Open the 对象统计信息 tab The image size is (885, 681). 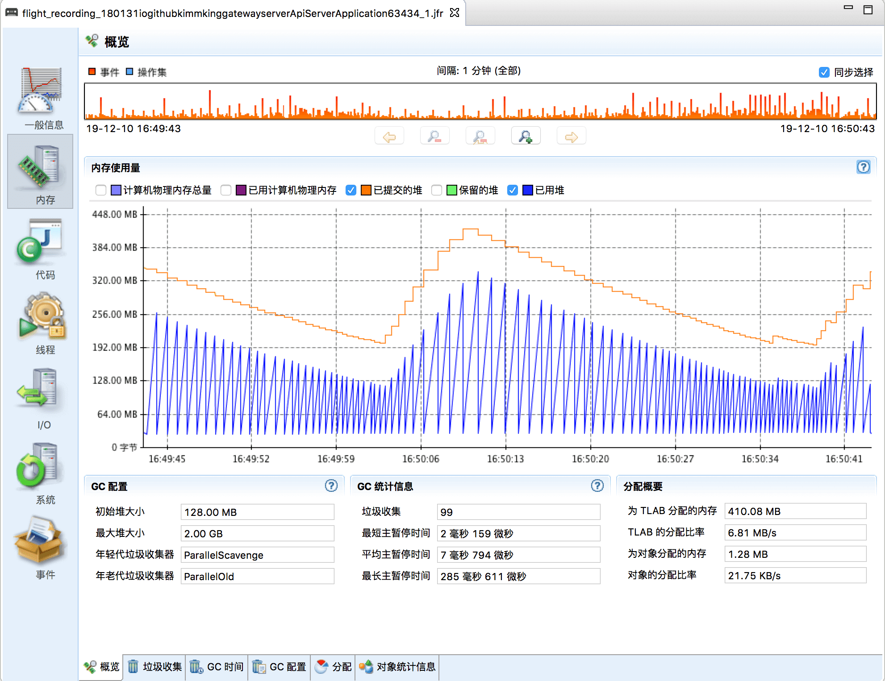click(397, 667)
